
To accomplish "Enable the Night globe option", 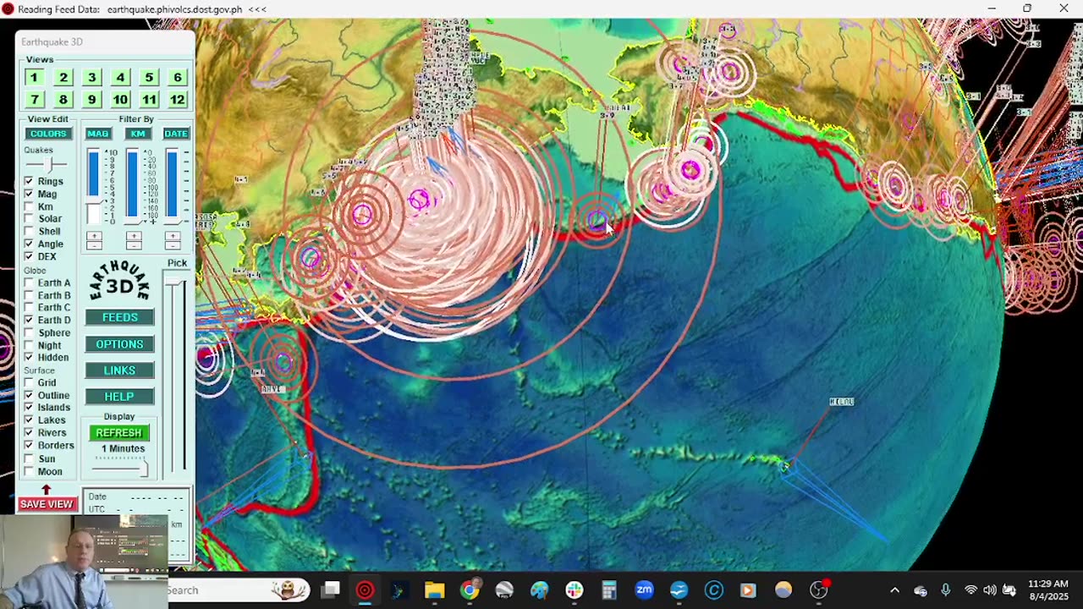I will tap(30, 345).
